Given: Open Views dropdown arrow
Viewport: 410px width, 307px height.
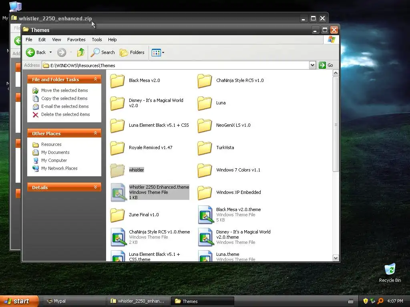Looking at the screenshot, I should (x=163, y=52).
